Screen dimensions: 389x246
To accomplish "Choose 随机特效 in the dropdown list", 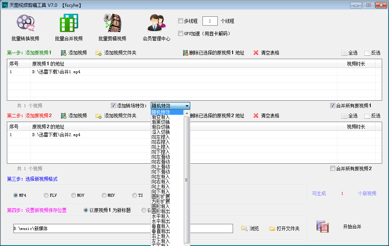I will pyautogui.click(x=167, y=113).
